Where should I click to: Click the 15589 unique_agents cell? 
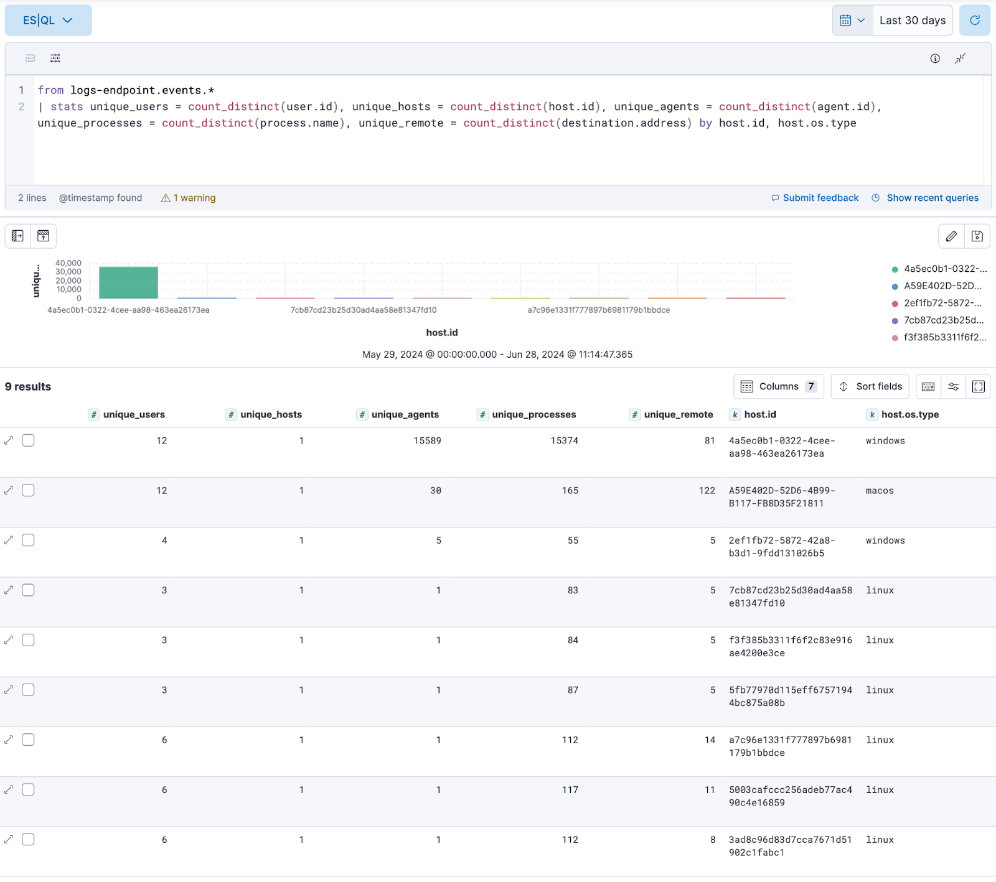427,441
